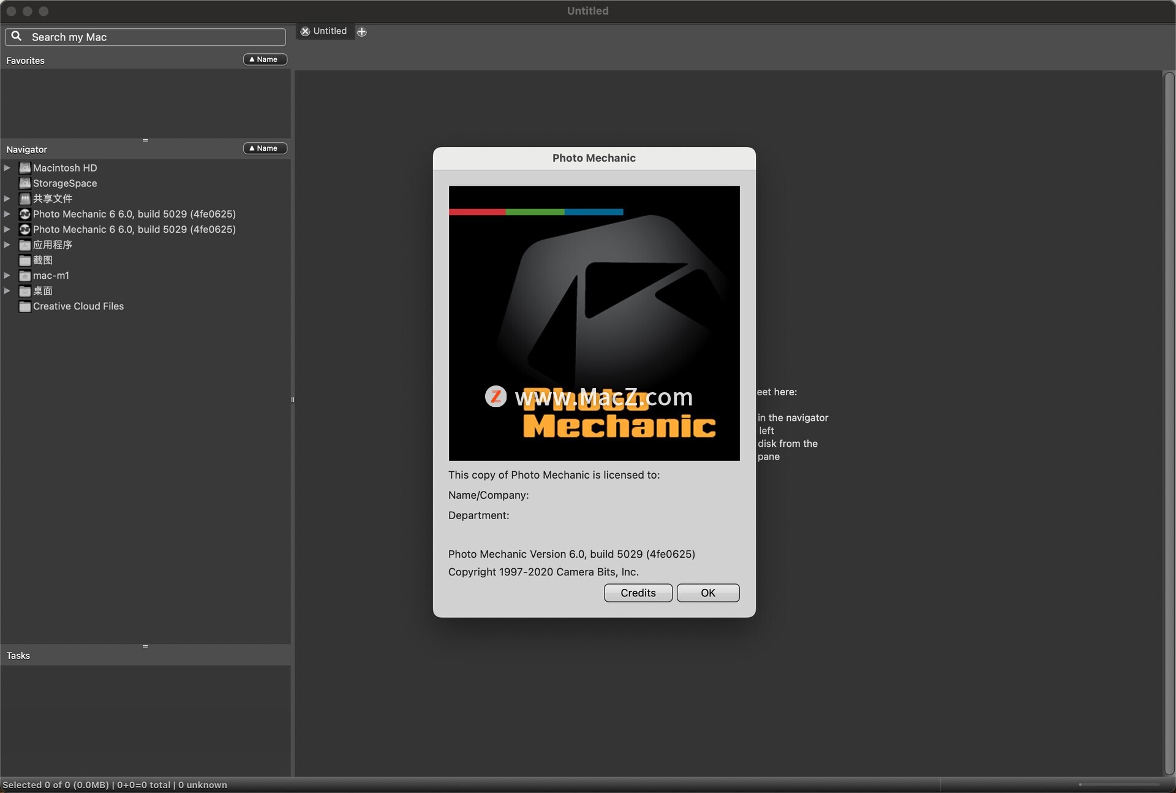Click the Macintosh HD drive icon

[x=24, y=167]
